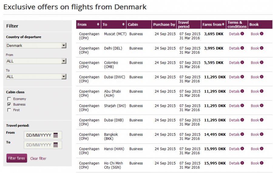Expand the destination To ALL dropdown
Viewport: 273px width, 173px height.
click(x=36, y=77)
